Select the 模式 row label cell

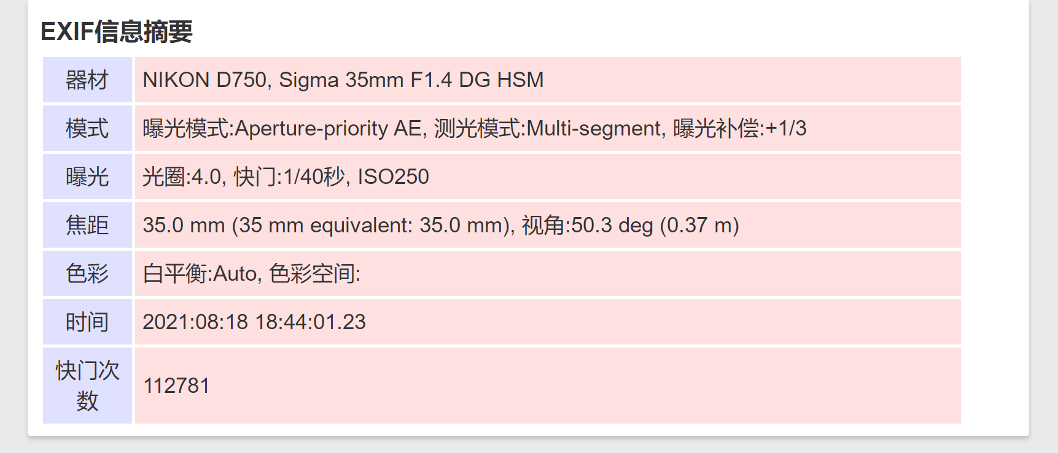87,128
